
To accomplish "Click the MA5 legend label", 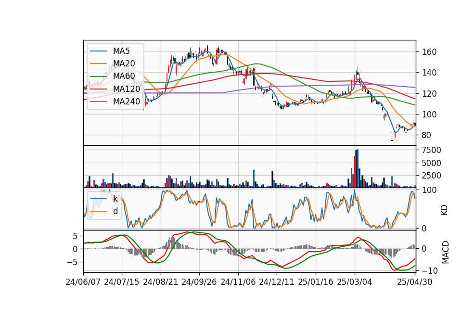I will tap(121, 51).
